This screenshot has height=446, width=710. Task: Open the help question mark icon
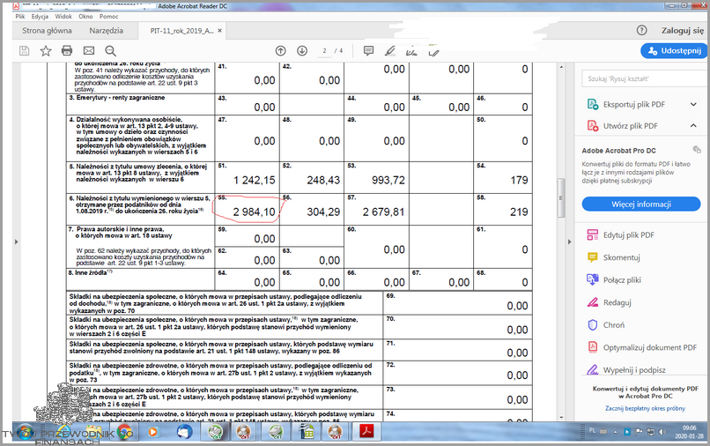(641, 30)
